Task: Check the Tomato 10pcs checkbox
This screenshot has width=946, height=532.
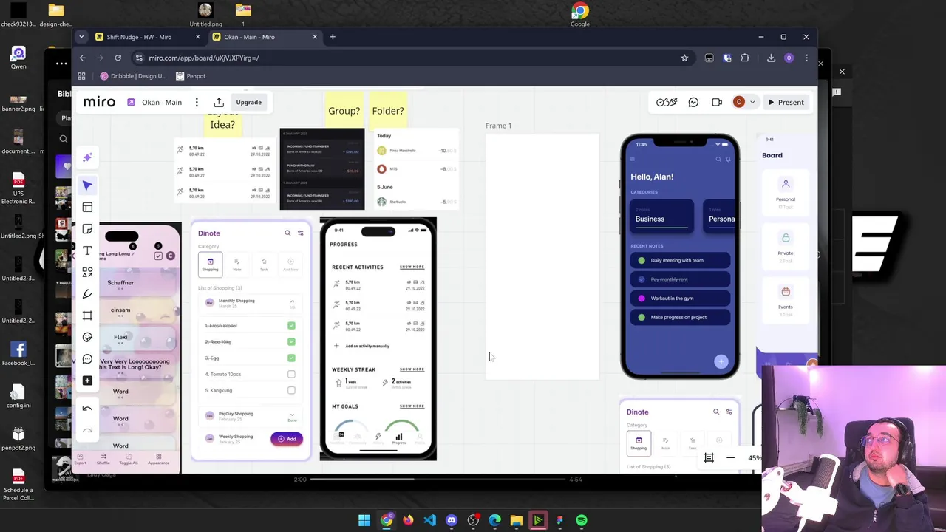Action: point(291,375)
